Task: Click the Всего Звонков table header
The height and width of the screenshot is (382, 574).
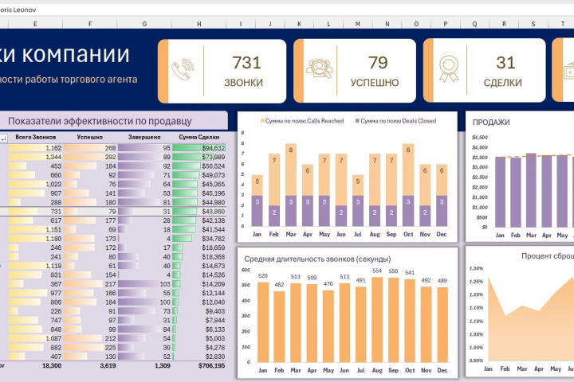Action: (x=36, y=137)
